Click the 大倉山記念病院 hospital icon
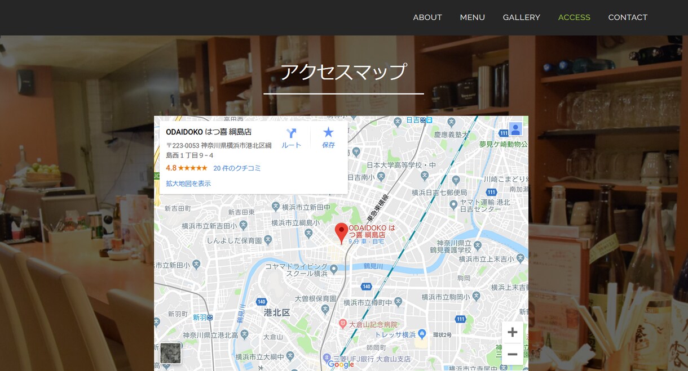The height and width of the screenshot is (371, 688). (x=342, y=324)
